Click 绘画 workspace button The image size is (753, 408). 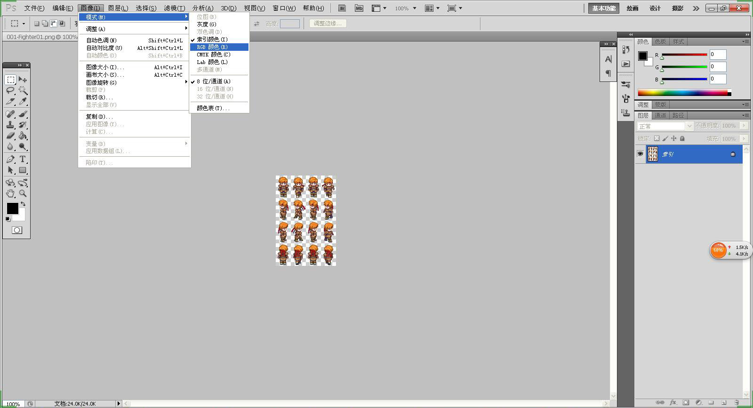click(x=633, y=8)
